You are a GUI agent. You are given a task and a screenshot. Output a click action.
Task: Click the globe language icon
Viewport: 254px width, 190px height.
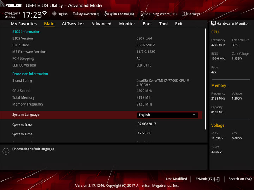tap(54, 14)
